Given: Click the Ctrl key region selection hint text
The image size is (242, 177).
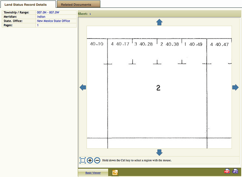Looking at the screenshot, I should (x=137, y=160).
